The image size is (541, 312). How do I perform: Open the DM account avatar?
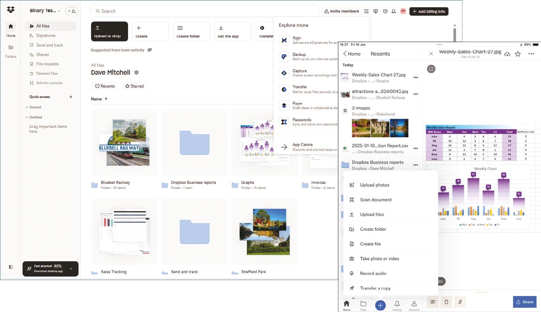coord(403,11)
